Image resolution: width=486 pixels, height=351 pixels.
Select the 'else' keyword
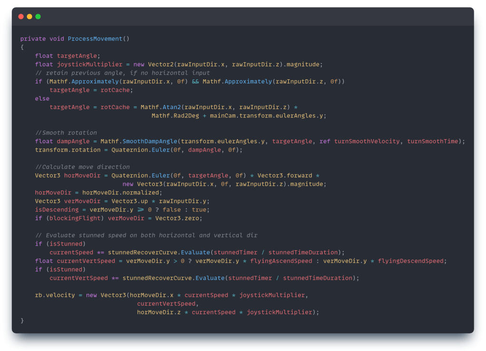42,98
